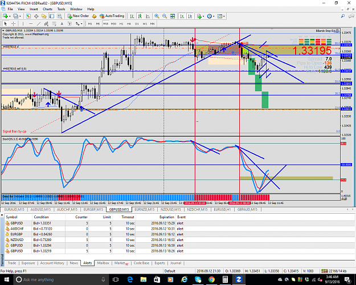356x285 pixels.
Task: Open the Experts terminal tab
Action: pos(159,263)
